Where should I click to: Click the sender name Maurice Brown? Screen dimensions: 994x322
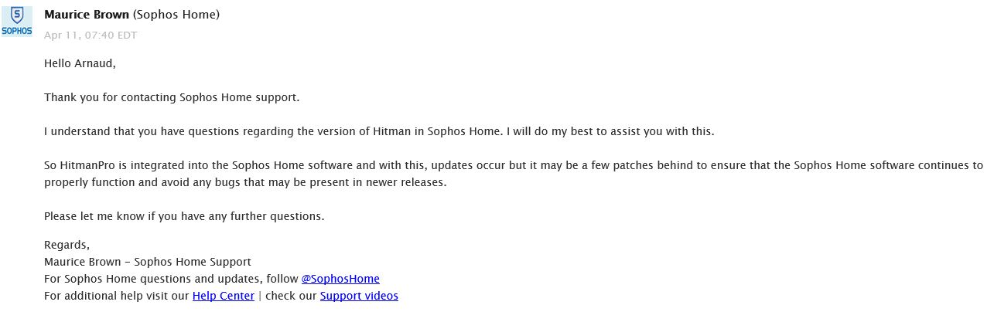[87, 15]
